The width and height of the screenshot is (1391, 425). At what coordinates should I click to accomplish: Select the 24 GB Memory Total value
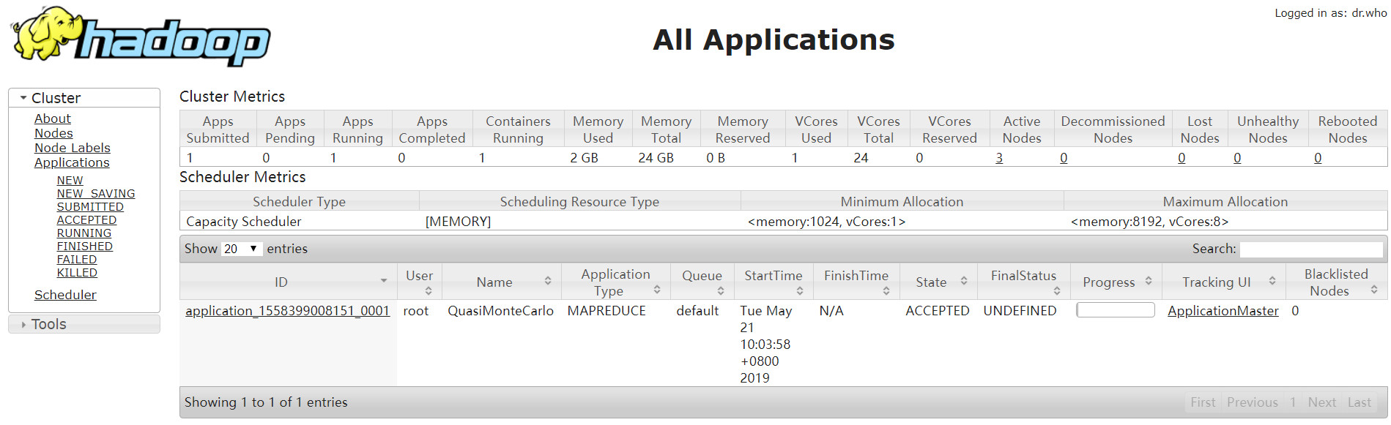(656, 158)
